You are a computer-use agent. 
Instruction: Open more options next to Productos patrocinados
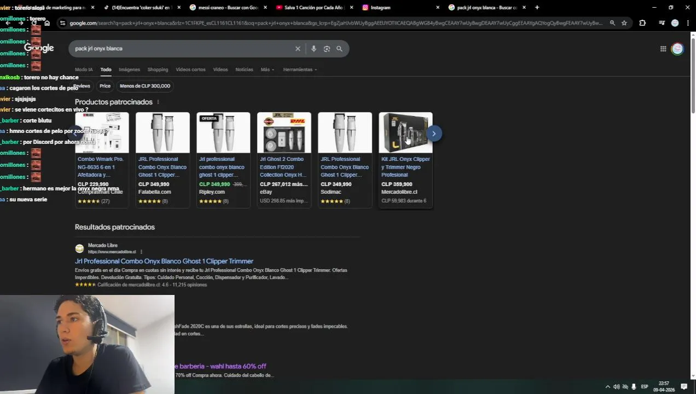(158, 102)
